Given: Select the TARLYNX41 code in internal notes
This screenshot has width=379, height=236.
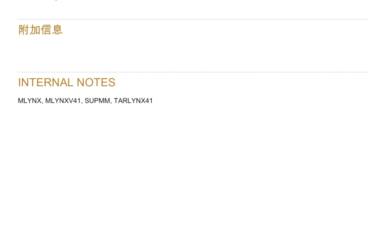Looking at the screenshot, I should (133, 101).
